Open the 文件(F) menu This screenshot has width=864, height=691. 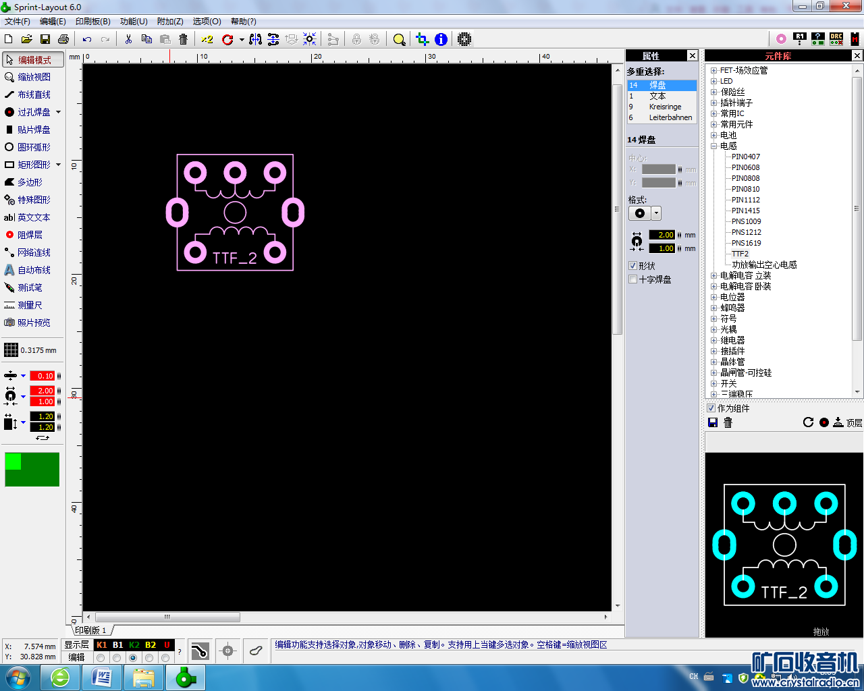pos(18,22)
